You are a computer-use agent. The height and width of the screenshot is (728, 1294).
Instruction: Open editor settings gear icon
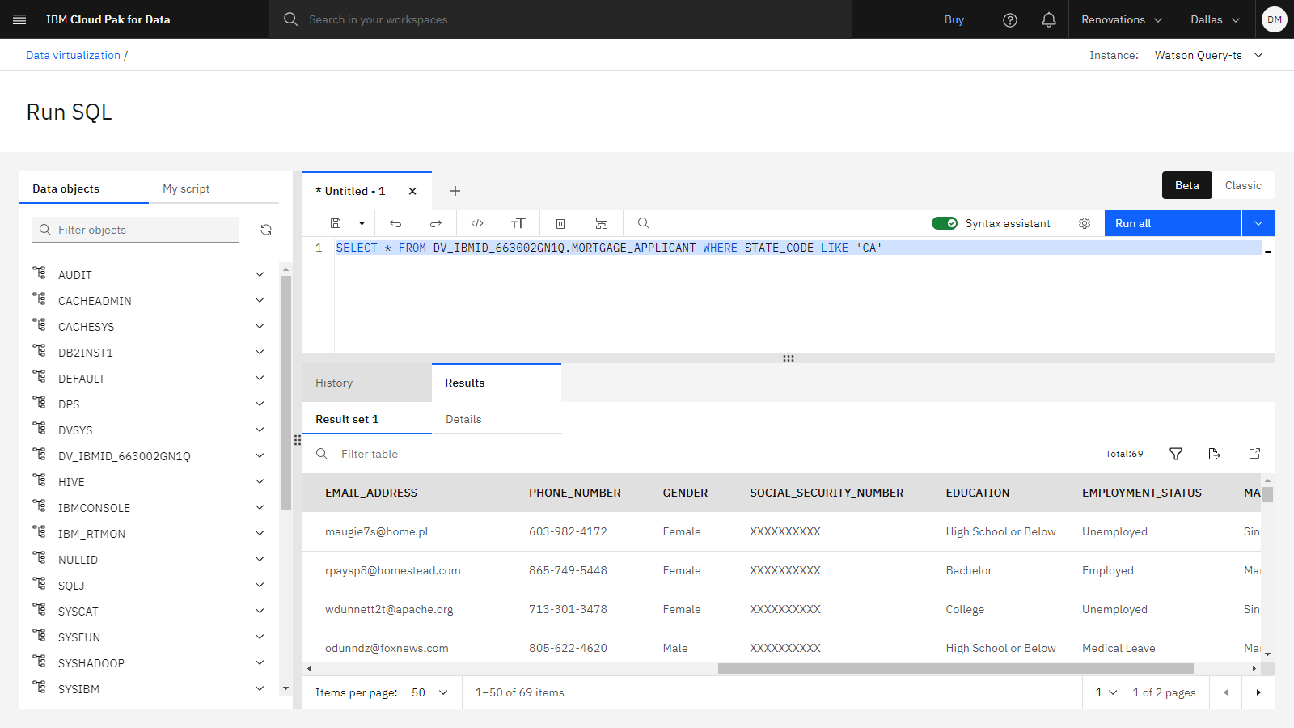pyautogui.click(x=1085, y=223)
